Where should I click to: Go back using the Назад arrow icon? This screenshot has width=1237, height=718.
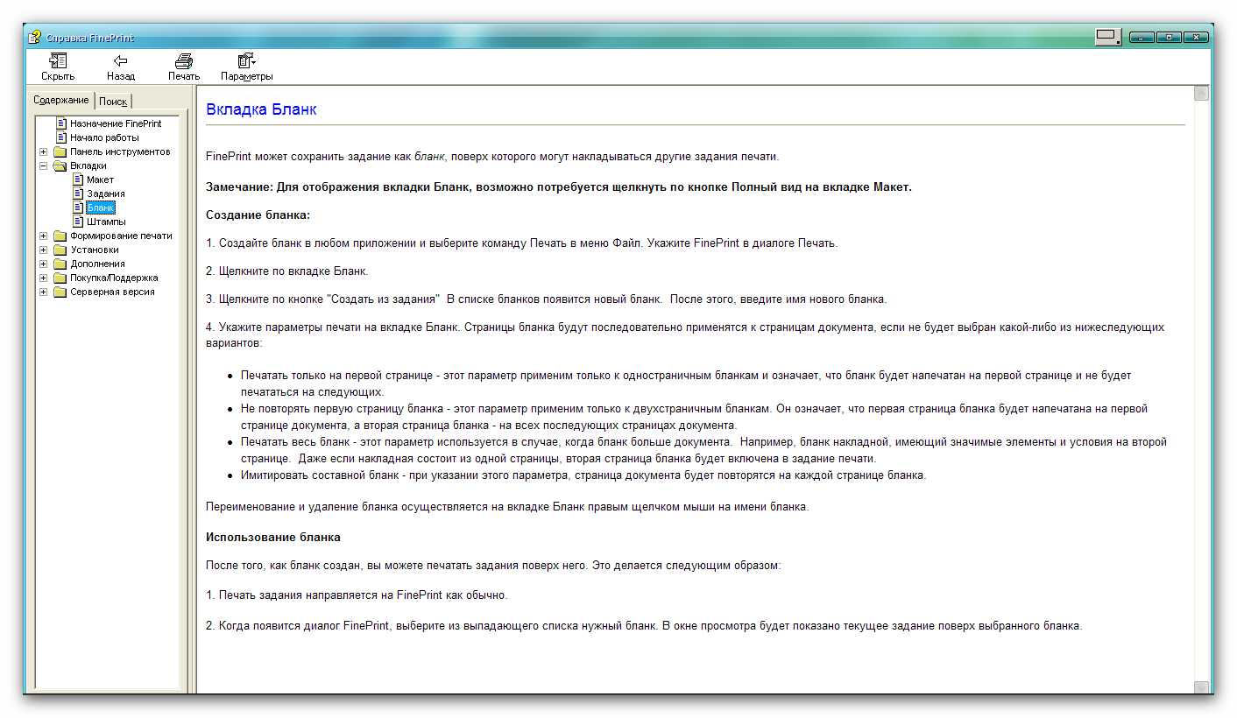[121, 61]
